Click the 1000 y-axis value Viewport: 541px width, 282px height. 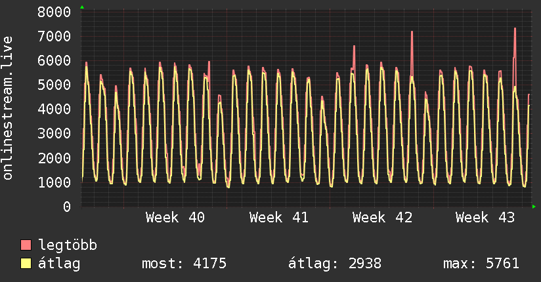click(x=54, y=182)
